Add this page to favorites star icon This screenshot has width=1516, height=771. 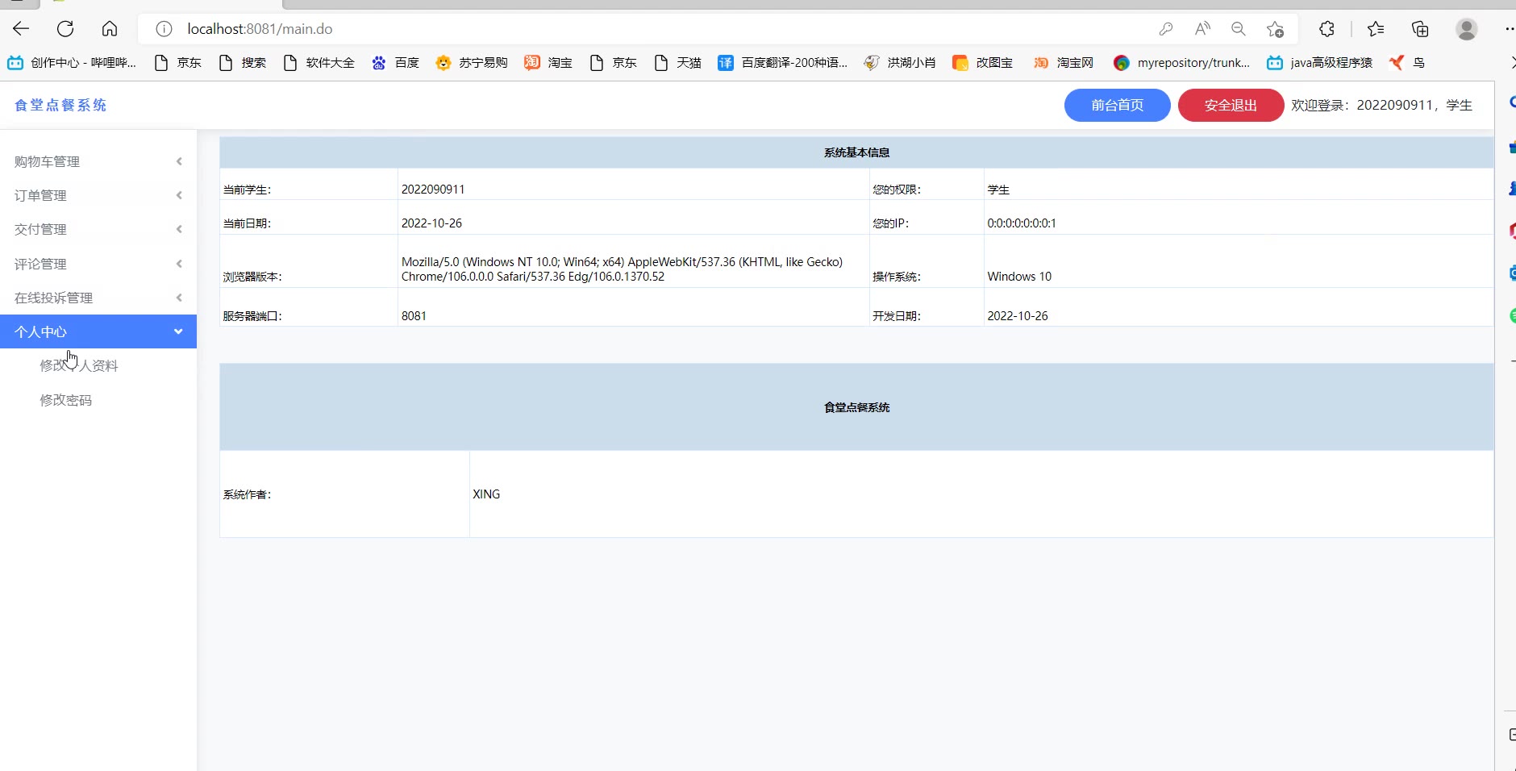pyautogui.click(x=1275, y=29)
